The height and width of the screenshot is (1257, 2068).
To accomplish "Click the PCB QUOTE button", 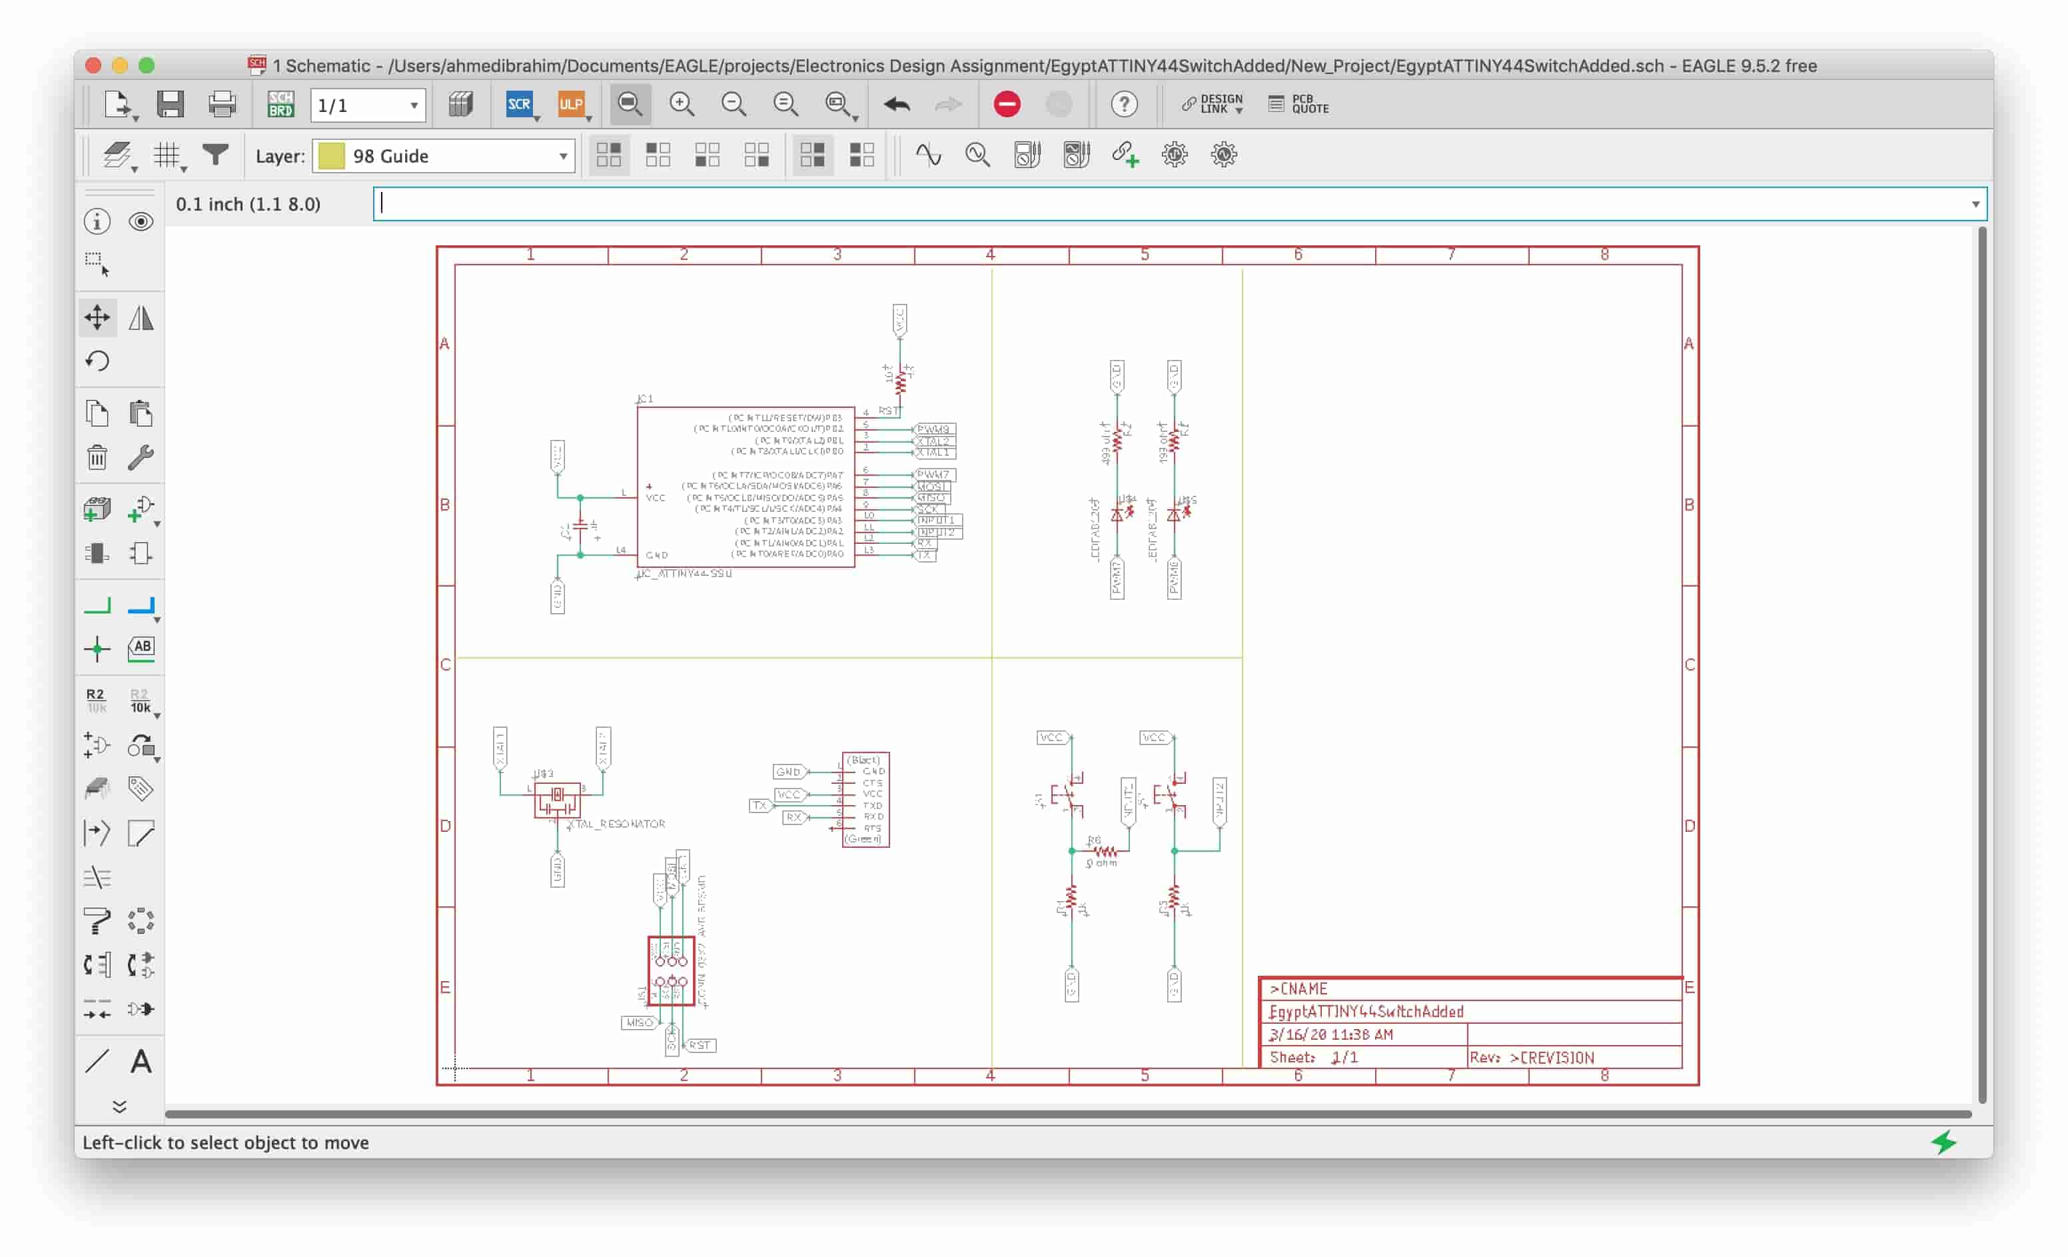I will [1298, 104].
